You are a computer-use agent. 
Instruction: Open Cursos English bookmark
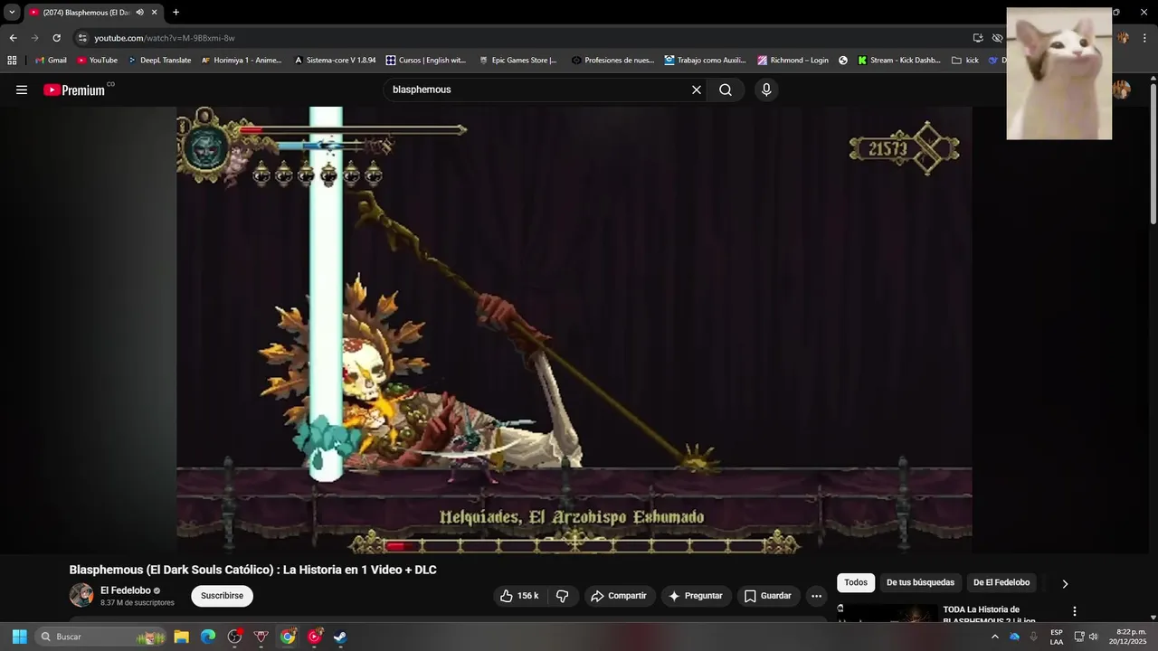click(426, 61)
